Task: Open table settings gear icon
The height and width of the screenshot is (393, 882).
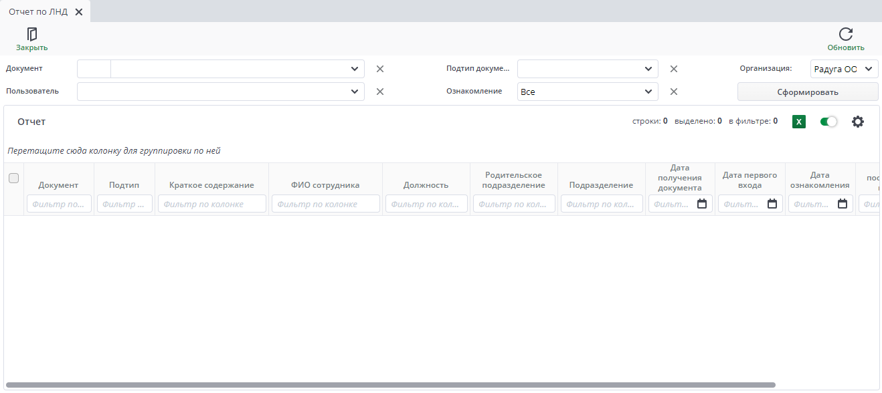Action: pos(857,122)
